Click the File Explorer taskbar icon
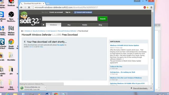 click(15, 94)
